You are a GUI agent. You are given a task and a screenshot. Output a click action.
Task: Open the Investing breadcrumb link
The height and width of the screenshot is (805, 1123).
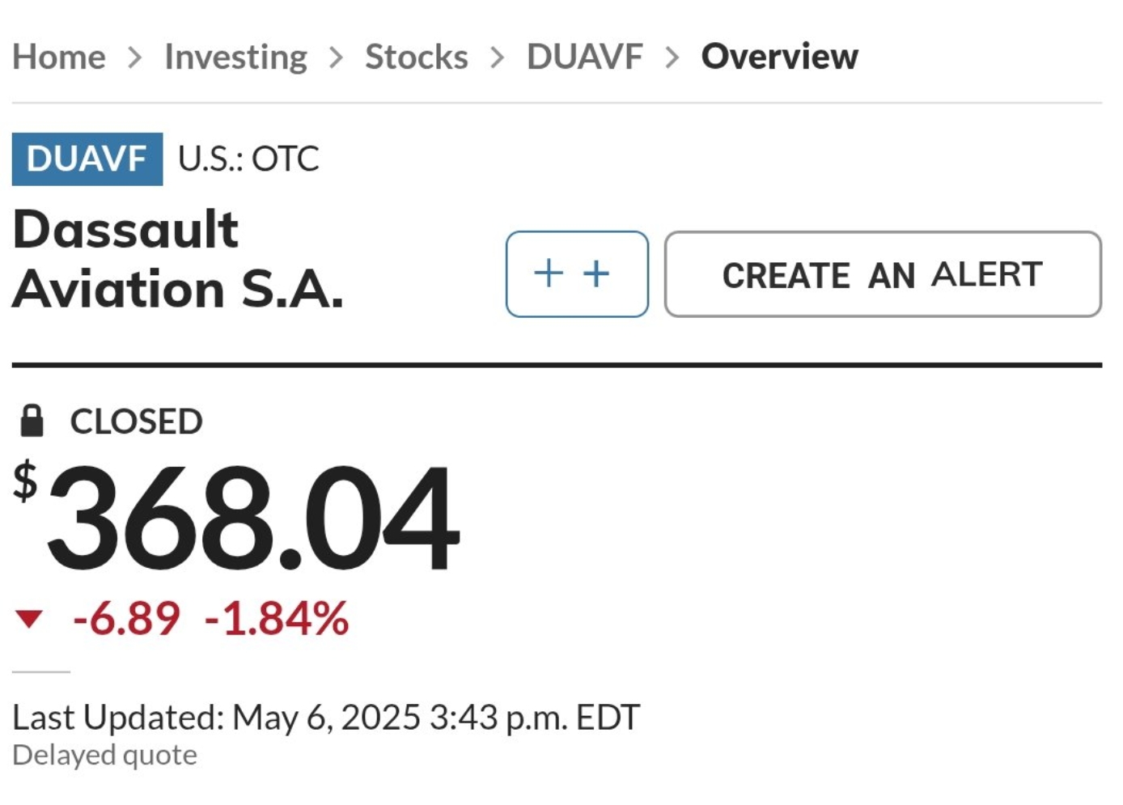(235, 57)
